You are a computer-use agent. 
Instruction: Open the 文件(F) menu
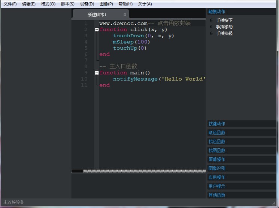10,4
